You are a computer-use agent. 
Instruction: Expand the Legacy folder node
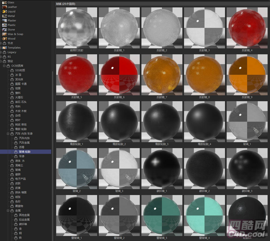coord(1,52)
